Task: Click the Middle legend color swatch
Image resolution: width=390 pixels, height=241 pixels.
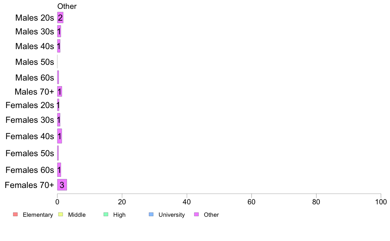Action: pyautogui.click(x=60, y=214)
